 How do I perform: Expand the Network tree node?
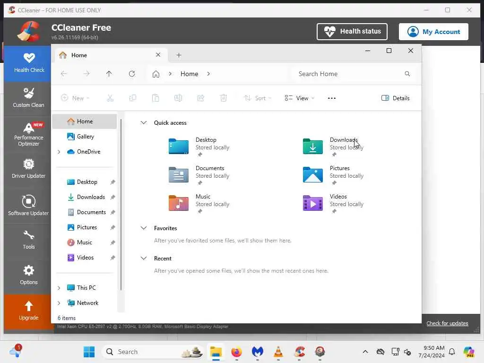(59, 303)
